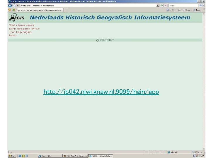Viewport: 211px width, 158px height.
Task: Click the Feeds toolbar icon
Action: tap(173, 10)
